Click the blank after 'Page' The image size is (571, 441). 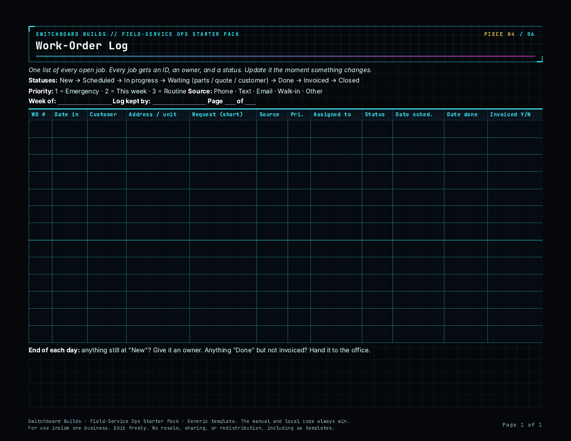230,102
